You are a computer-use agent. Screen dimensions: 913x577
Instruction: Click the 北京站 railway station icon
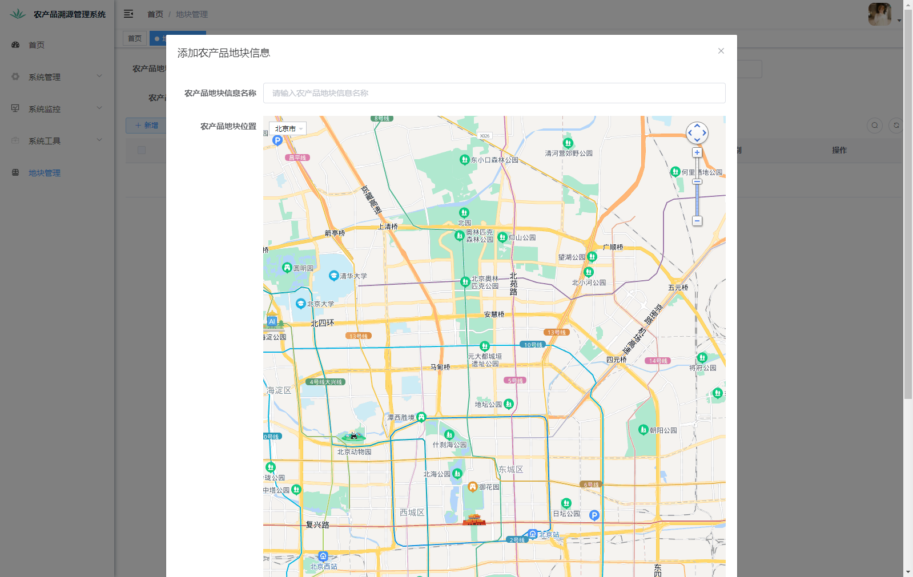[x=533, y=534]
